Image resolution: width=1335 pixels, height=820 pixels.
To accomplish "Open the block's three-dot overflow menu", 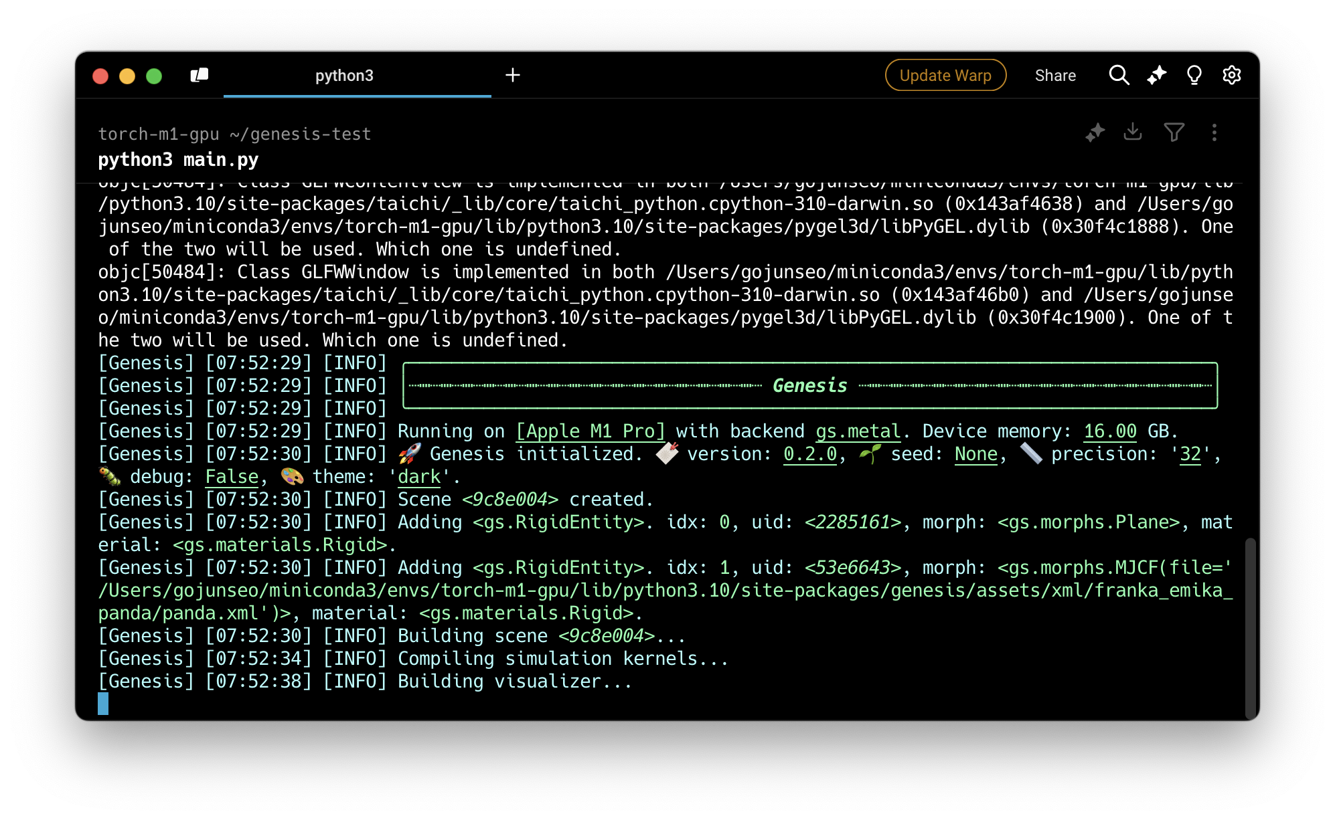I will [x=1214, y=132].
